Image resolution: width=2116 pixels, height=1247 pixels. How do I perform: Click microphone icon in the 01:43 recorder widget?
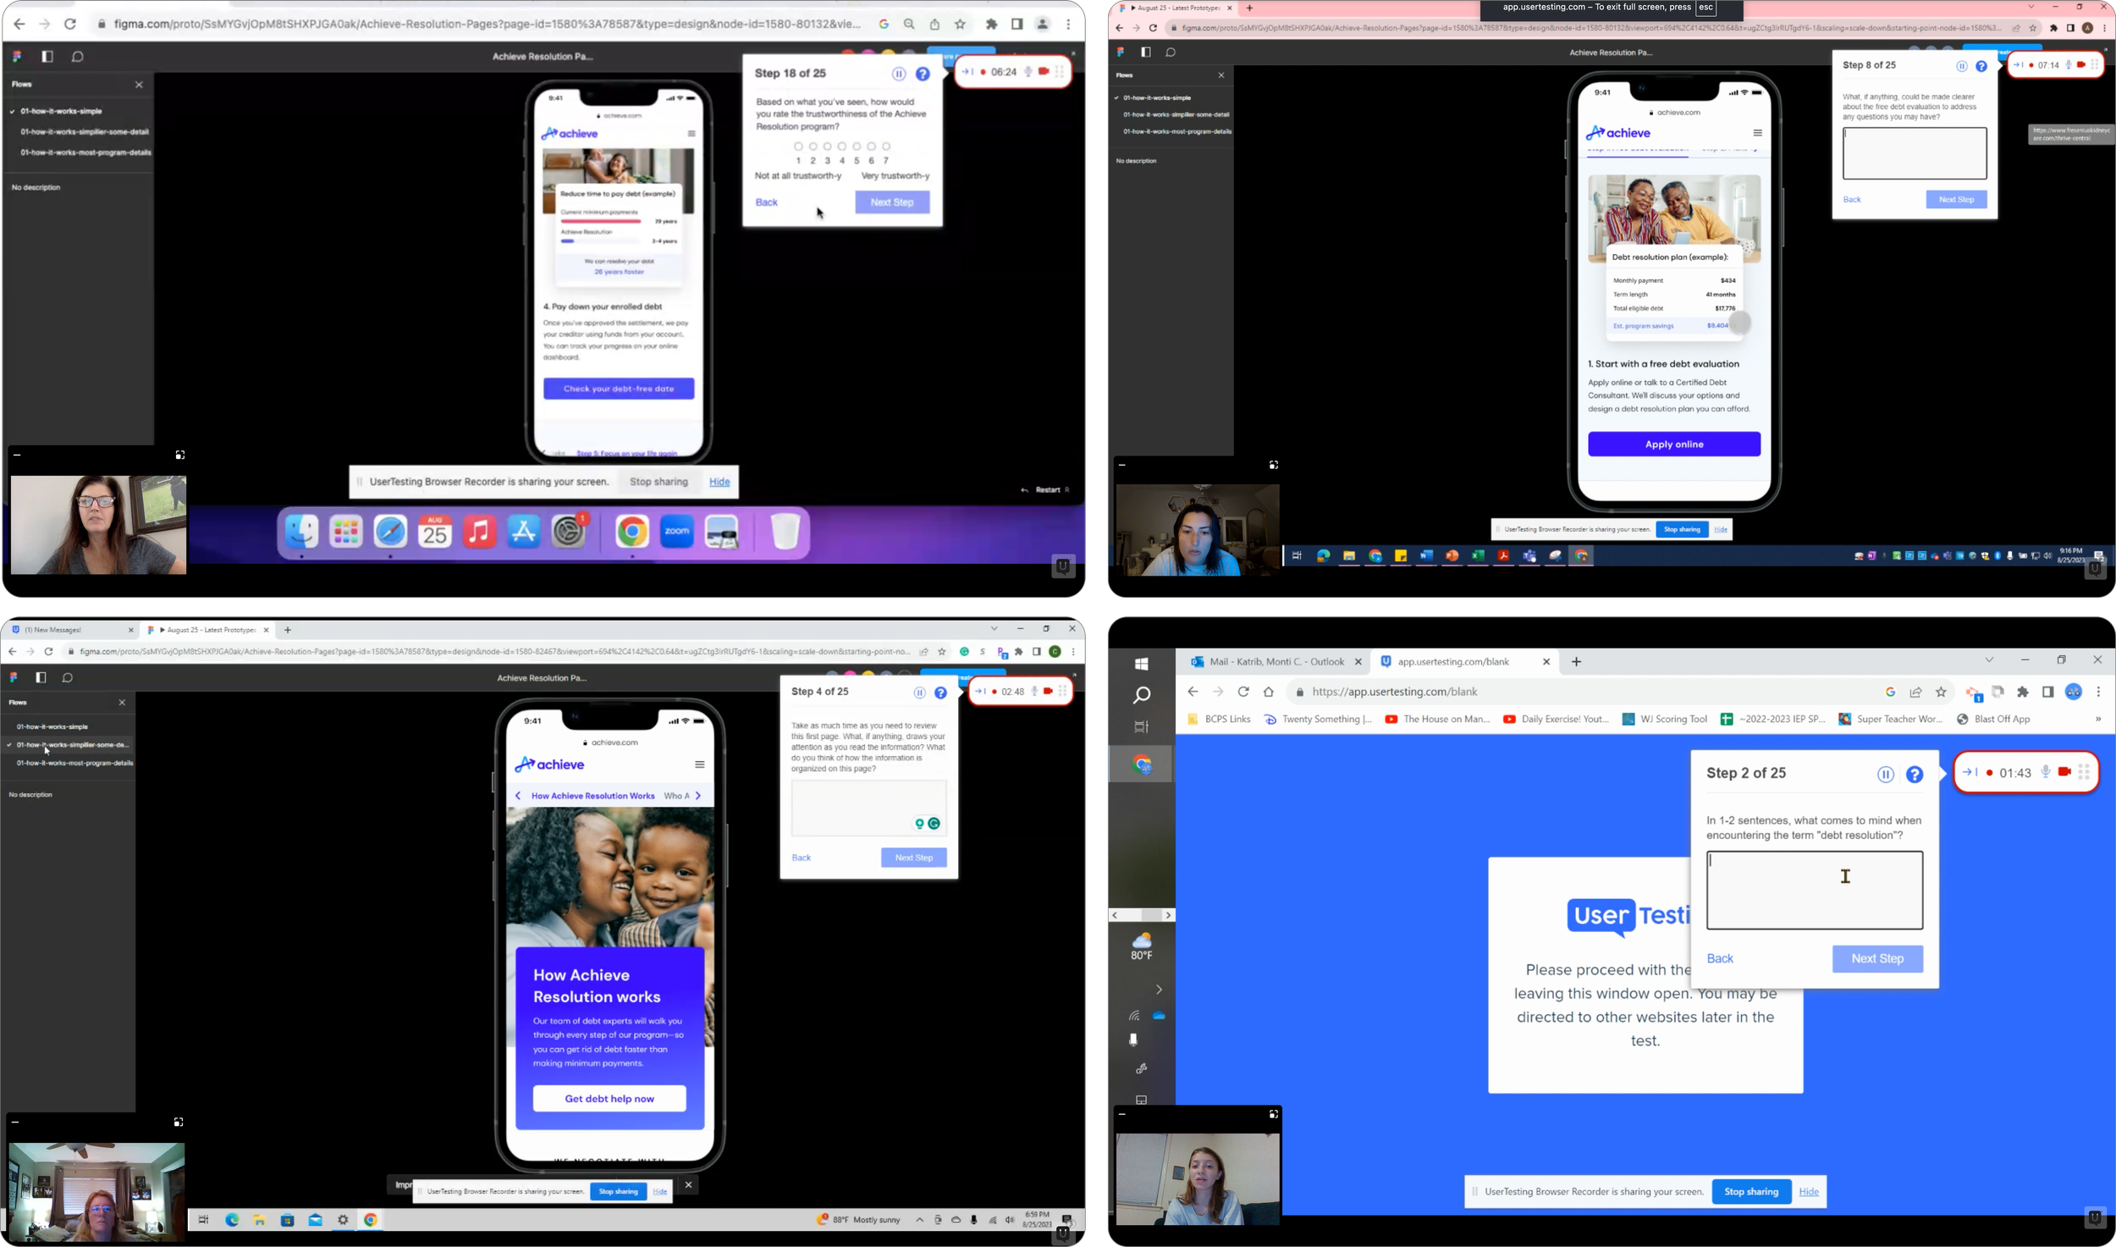(2045, 772)
